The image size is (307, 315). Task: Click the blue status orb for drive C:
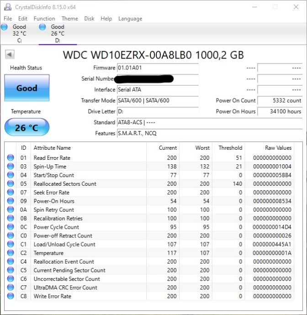[4, 27]
